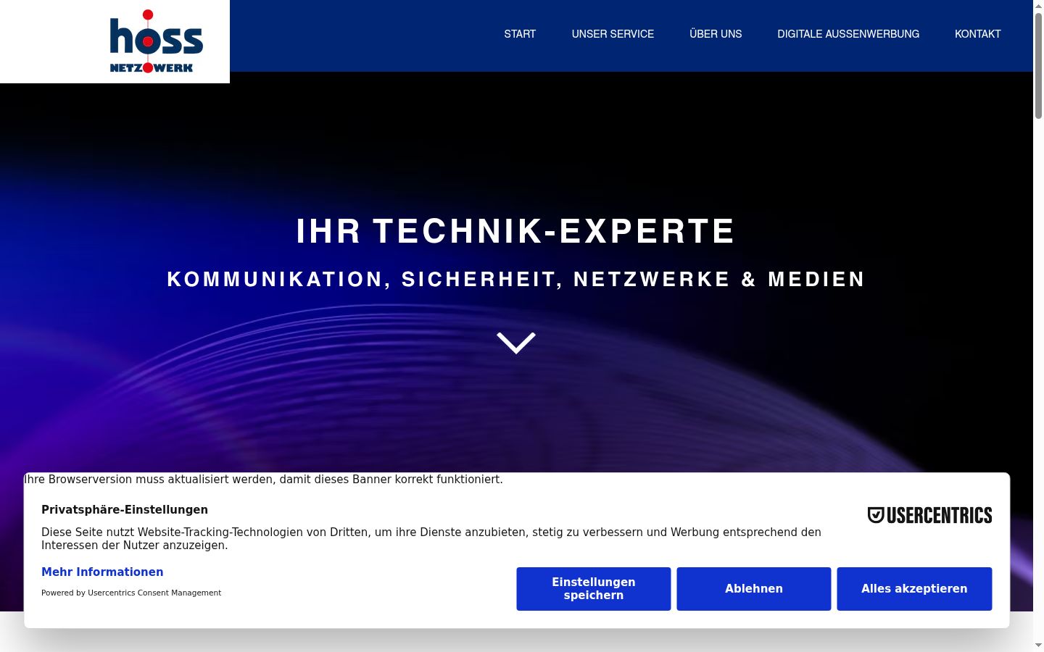The height and width of the screenshot is (652, 1044).
Task: Click the Powered by Usercentrics Consent Management text
Action: tap(131, 593)
